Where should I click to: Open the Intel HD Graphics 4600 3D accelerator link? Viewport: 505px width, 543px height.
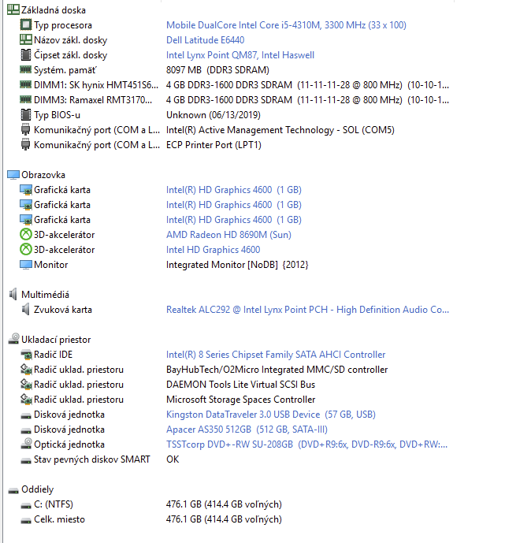(x=213, y=250)
